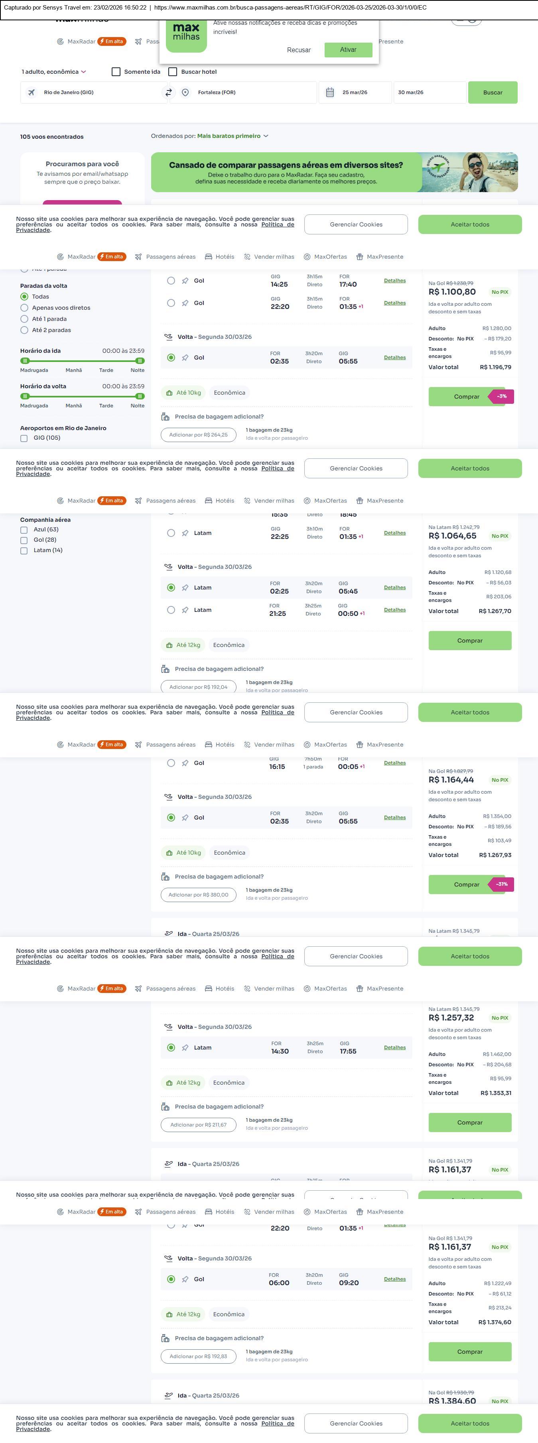The image size is (538, 1443).
Task: Pin the Gol 06:00 return flight
Action: [x=185, y=1279]
